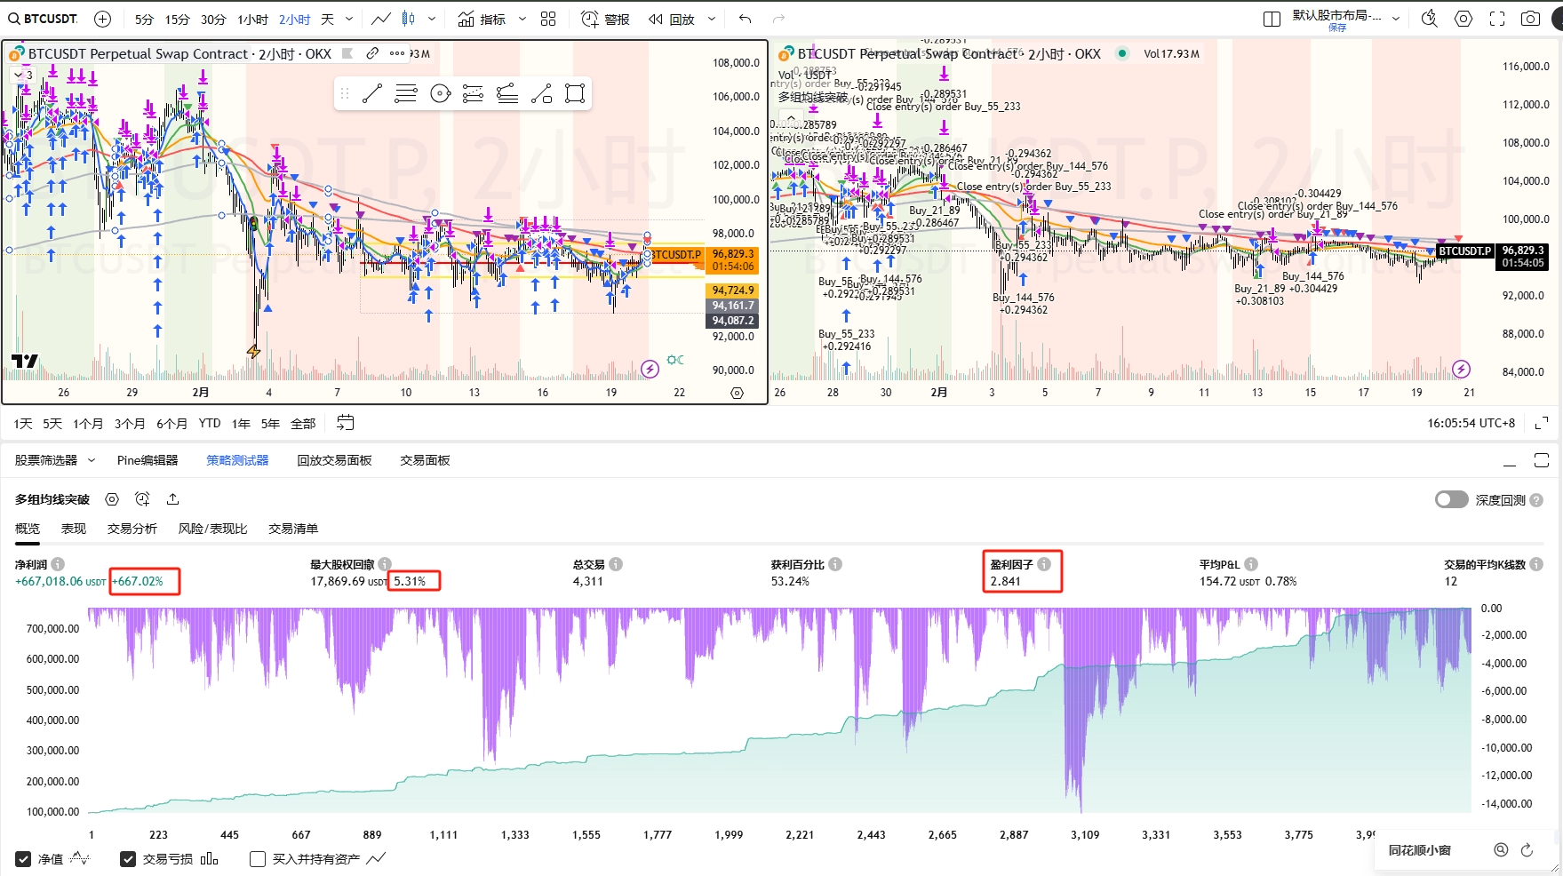Select the 策略测试器 tab
This screenshot has width=1563, height=876.
click(237, 460)
